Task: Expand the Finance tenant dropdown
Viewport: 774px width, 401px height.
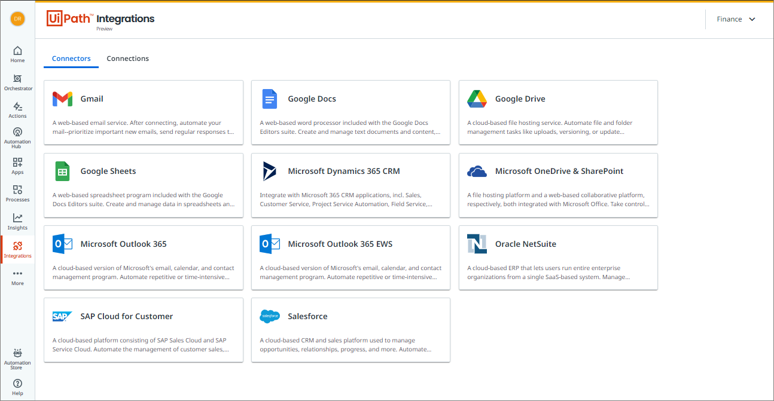Action: [736, 19]
